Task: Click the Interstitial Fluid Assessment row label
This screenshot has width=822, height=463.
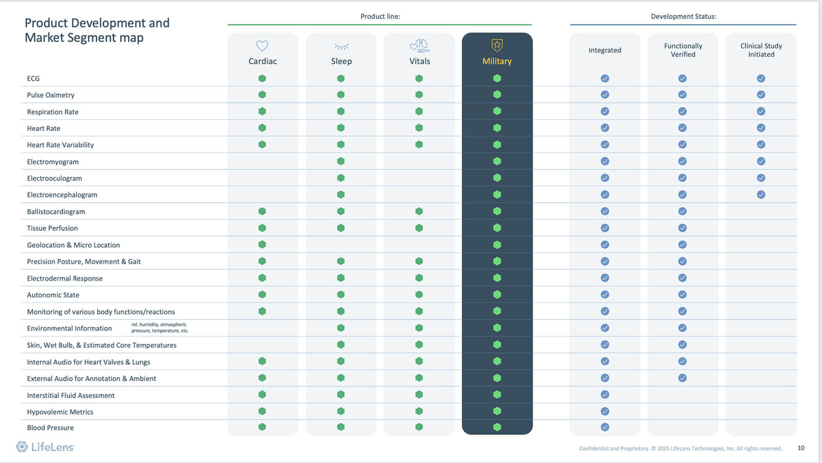Action: 71,395
